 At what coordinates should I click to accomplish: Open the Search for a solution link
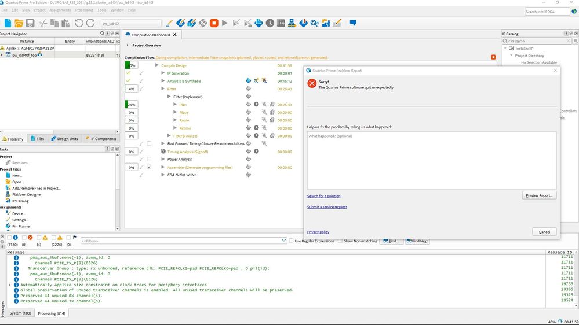pyautogui.click(x=323, y=196)
